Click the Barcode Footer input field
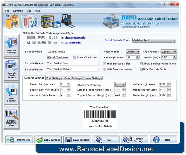This screenshot has height=155, width=186. pyautogui.click(x=73, y=69)
